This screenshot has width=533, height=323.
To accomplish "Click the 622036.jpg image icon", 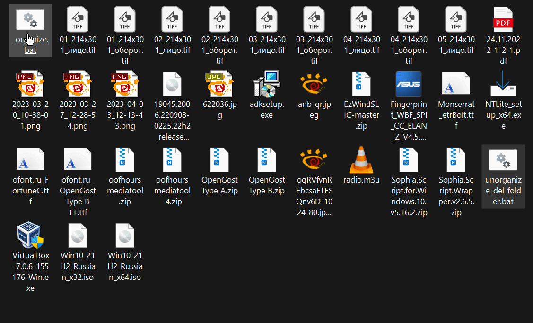I will tap(219, 84).
